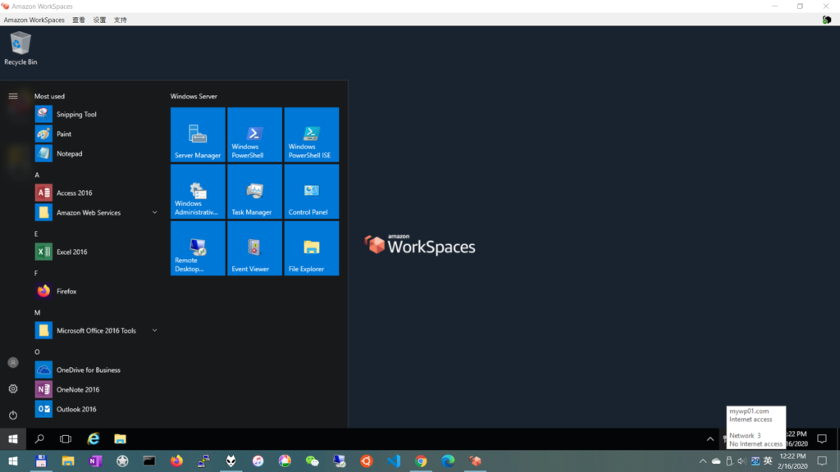Open Excel 2016 from the app list

(71, 252)
